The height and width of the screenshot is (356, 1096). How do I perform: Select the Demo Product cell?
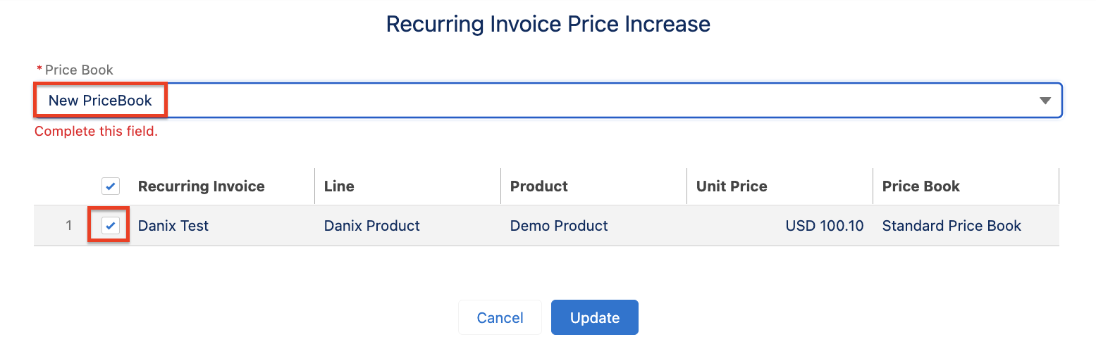tap(559, 226)
